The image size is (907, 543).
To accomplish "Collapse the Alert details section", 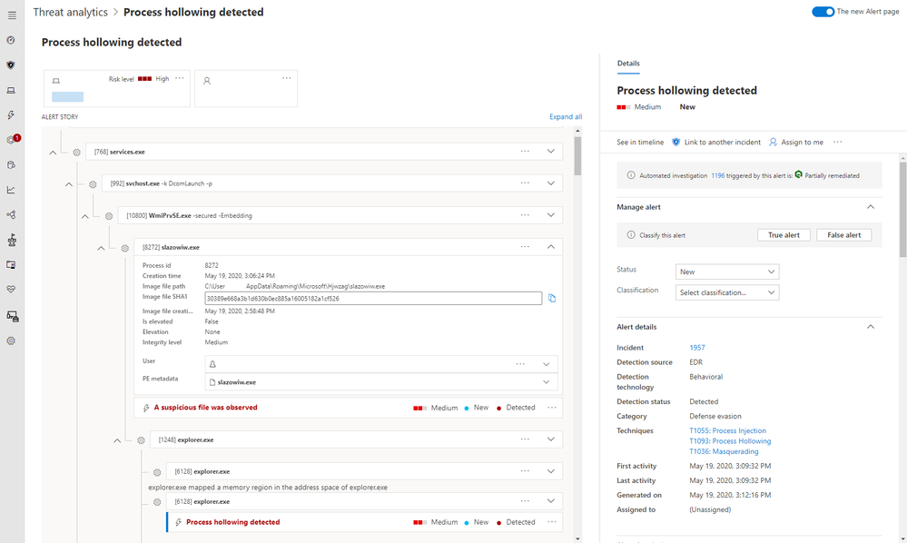I will pyautogui.click(x=871, y=327).
